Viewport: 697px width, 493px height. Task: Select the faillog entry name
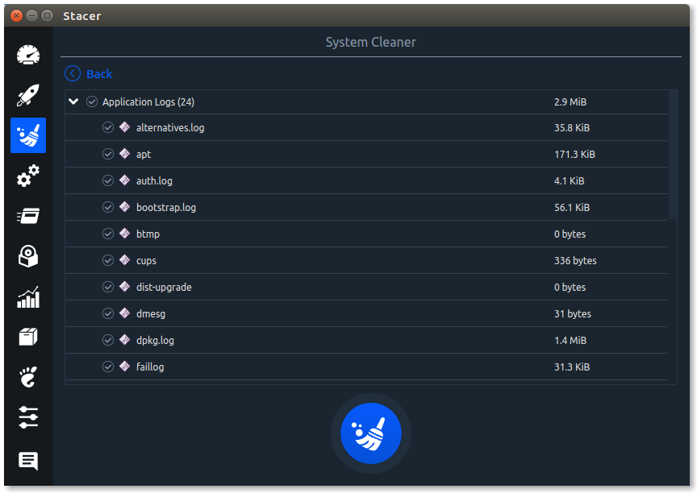click(x=150, y=367)
